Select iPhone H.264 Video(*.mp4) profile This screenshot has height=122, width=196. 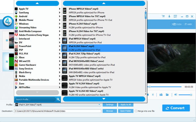point(103,25)
